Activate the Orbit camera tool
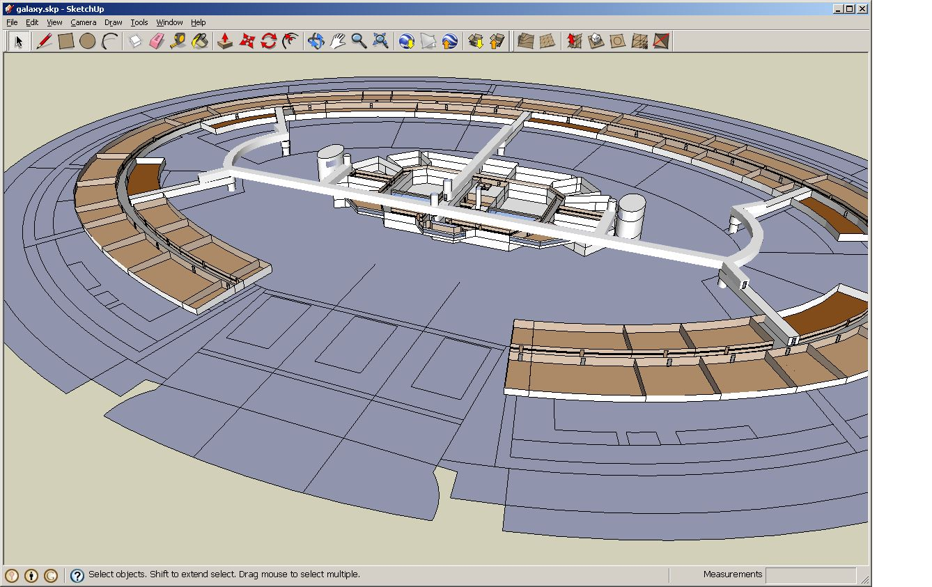The width and height of the screenshot is (932, 587). 316,41
